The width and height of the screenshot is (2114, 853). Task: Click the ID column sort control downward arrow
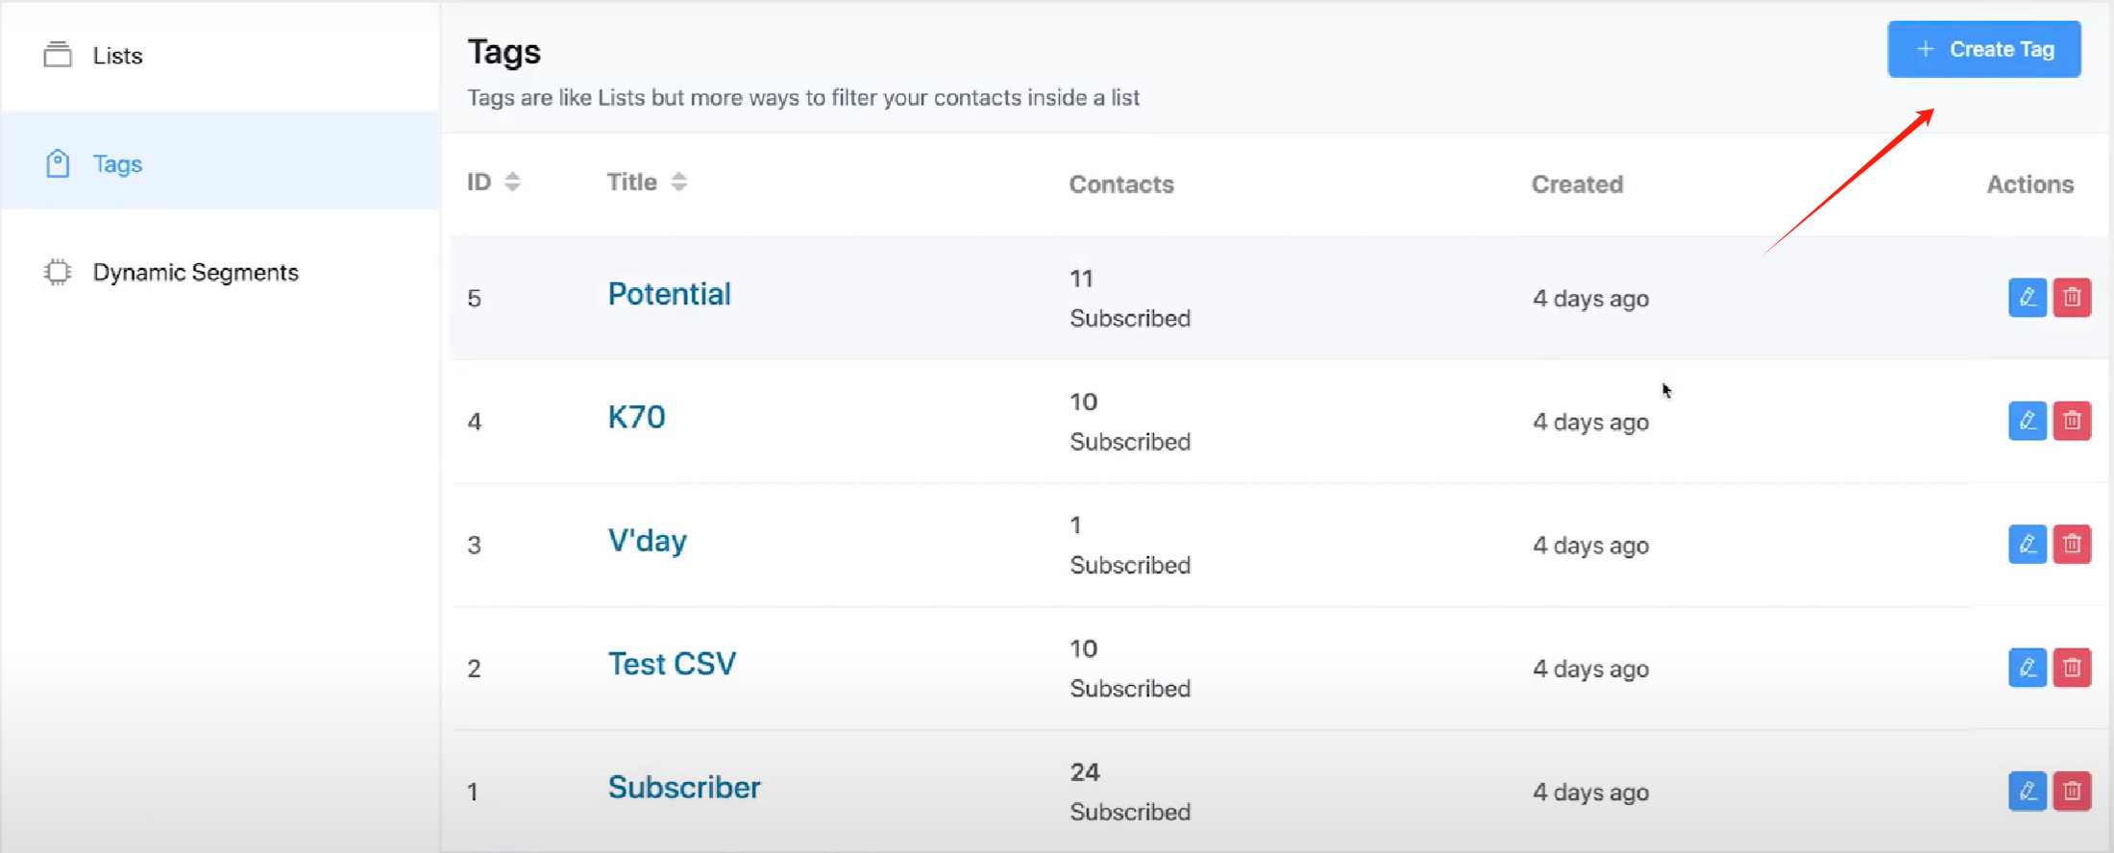coord(513,186)
